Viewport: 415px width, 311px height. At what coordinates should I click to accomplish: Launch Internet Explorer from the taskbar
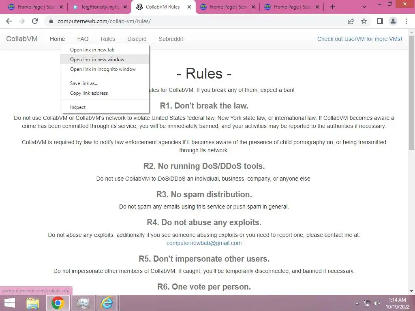click(x=107, y=303)
